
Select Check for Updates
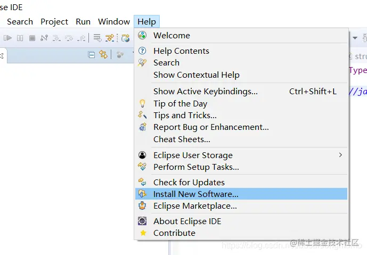click(x=241, y=182)
